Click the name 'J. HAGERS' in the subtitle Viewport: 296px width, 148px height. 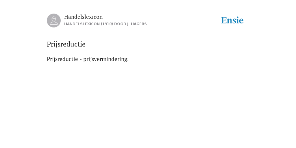(x=137, y=24)
